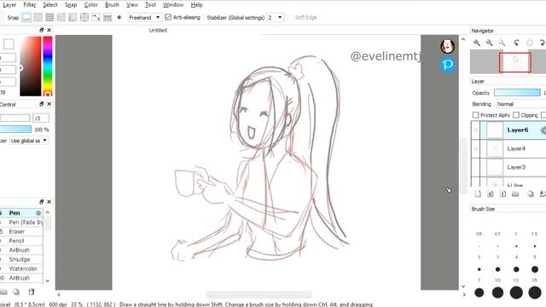
Task: Open the Brush menu
Action: tap(112, 5)
